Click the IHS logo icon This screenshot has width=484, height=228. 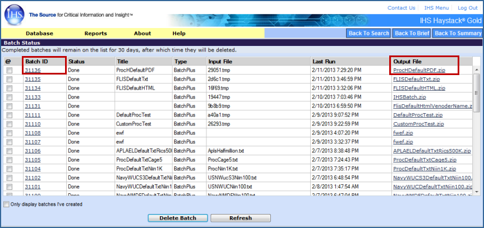coord(13,15)
